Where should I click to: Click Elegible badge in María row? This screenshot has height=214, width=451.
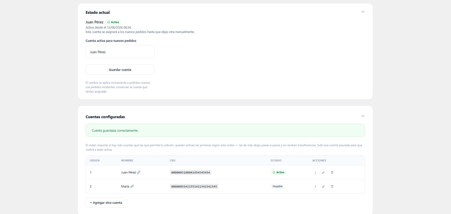(278, 186)
